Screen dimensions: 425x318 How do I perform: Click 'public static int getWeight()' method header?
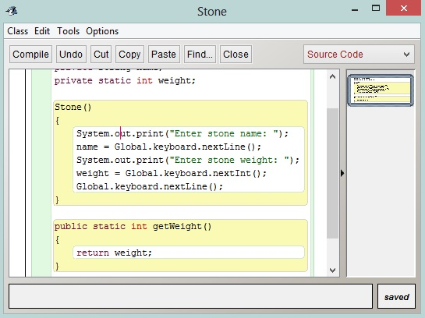coord(133,227)
